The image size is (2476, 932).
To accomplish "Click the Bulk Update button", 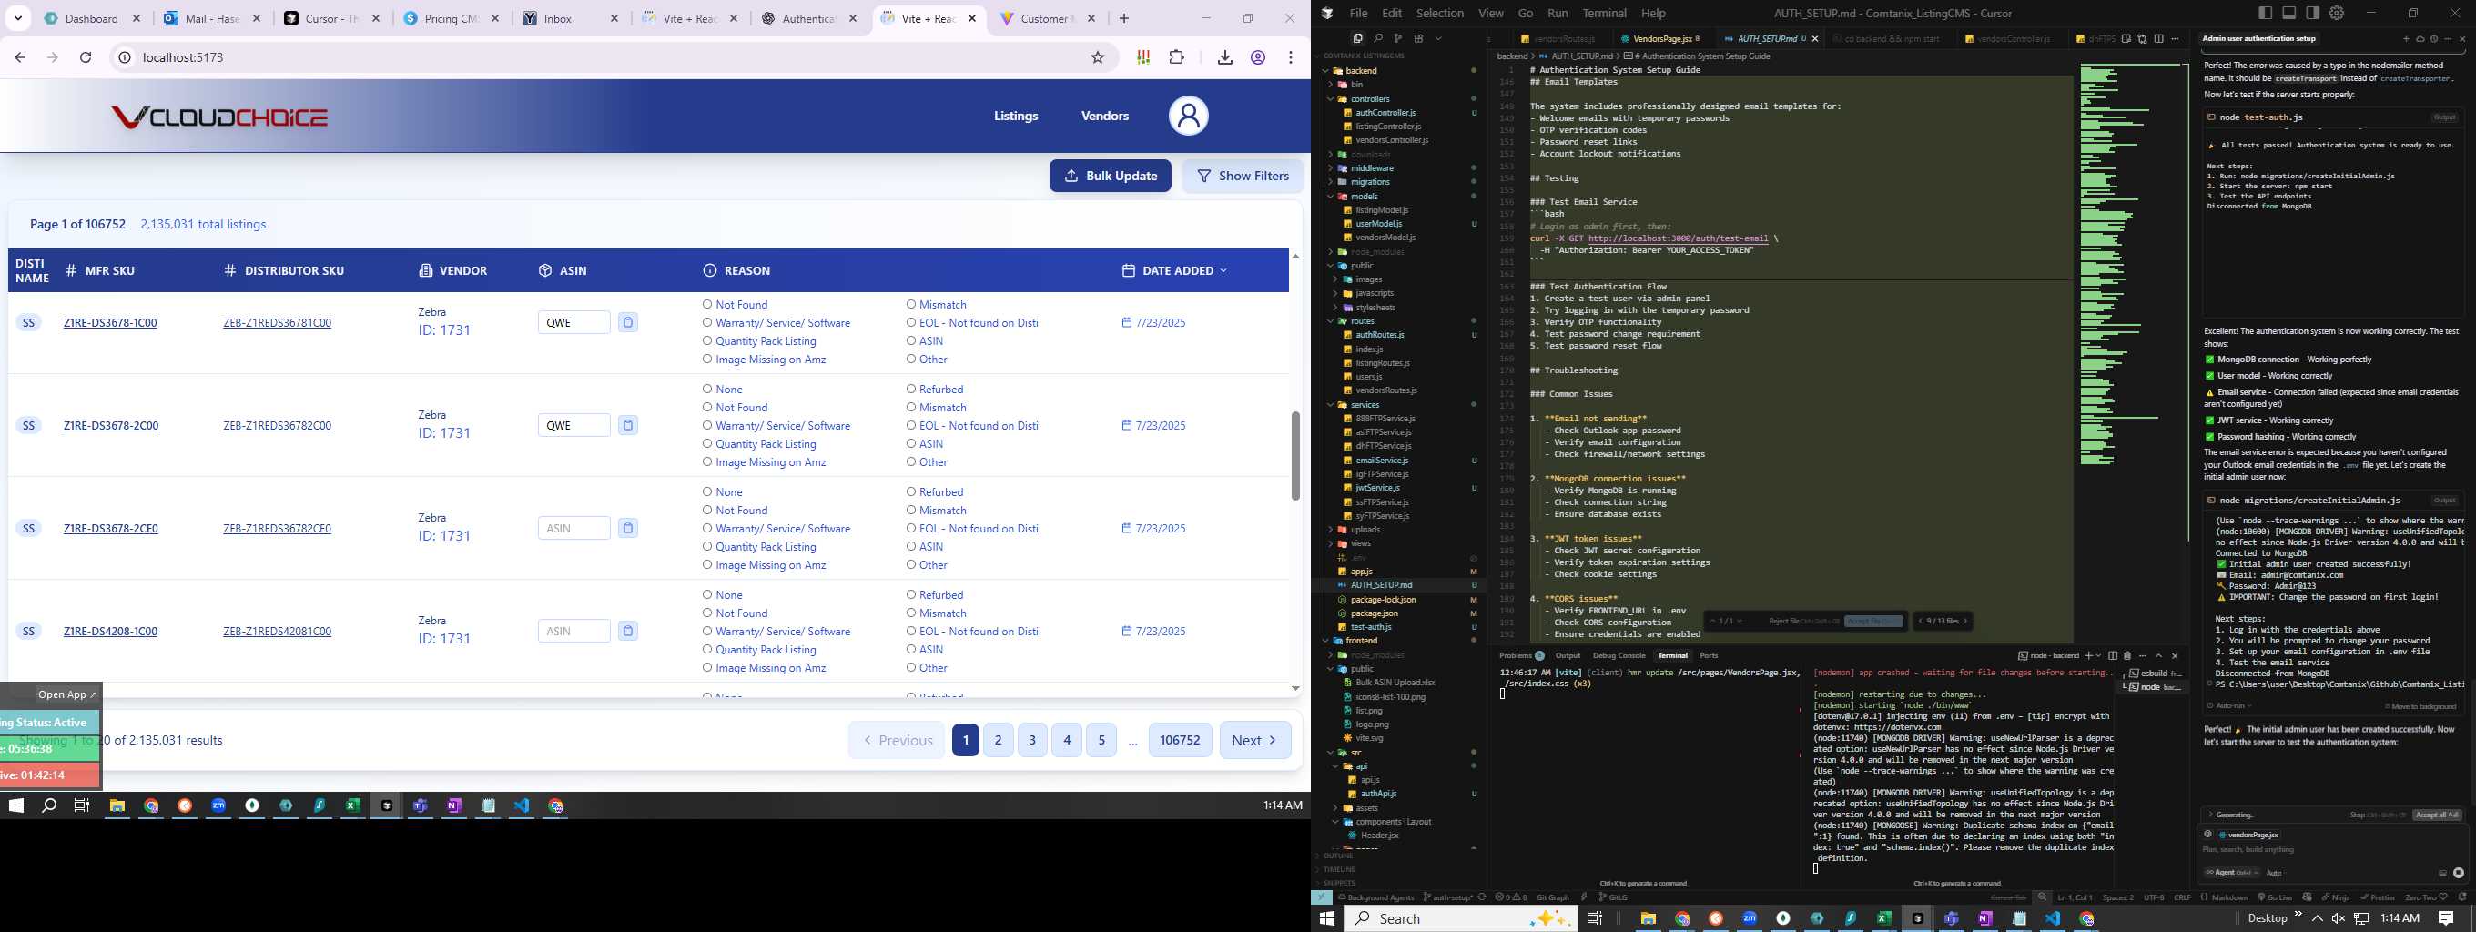I will click(x=1111, y=176).
